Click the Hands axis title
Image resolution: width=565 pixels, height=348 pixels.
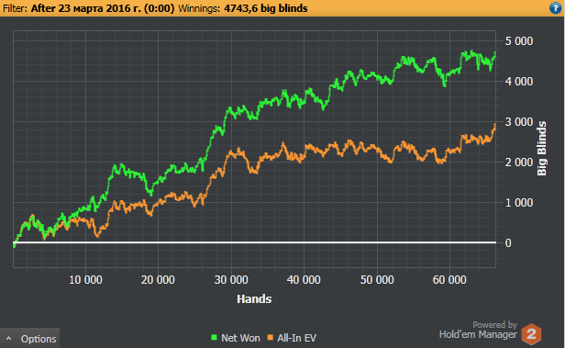pos(254,298)
